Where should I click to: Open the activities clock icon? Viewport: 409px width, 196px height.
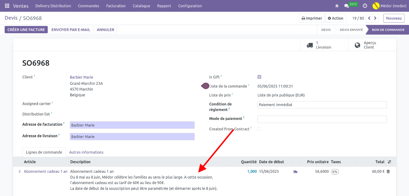point(365,6)
